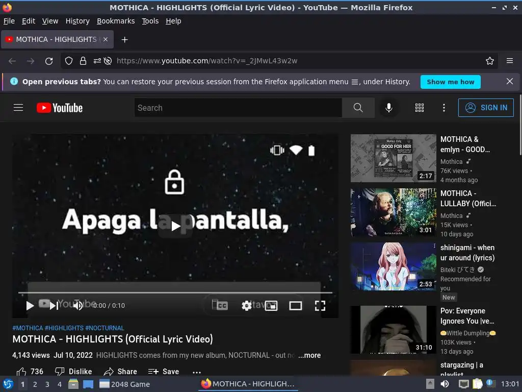
Task: Open the Wittle Dumpling channel name
Action: click(x=468, y=333)
